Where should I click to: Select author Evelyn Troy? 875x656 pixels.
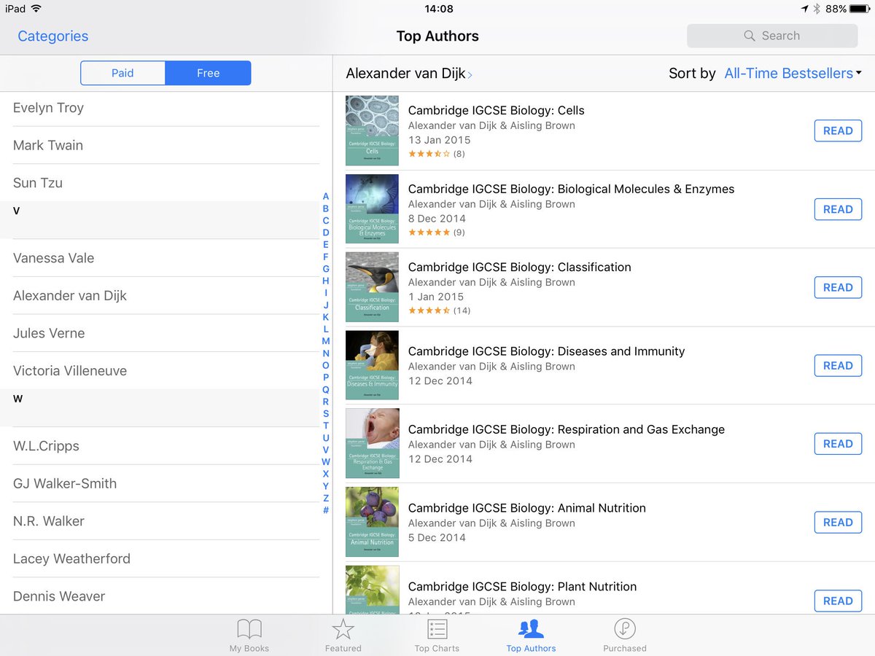click(x=166, y=108)
